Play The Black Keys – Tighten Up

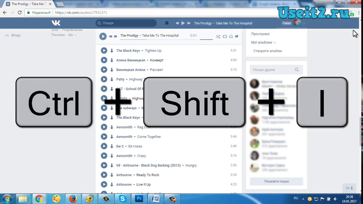pos(104,50)
